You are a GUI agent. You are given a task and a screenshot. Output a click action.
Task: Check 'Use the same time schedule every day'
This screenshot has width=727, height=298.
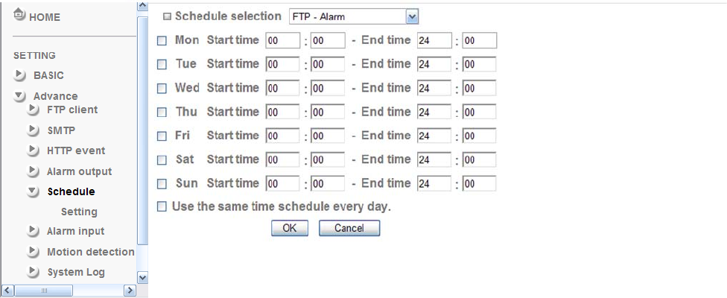click(x=162, y=207)
